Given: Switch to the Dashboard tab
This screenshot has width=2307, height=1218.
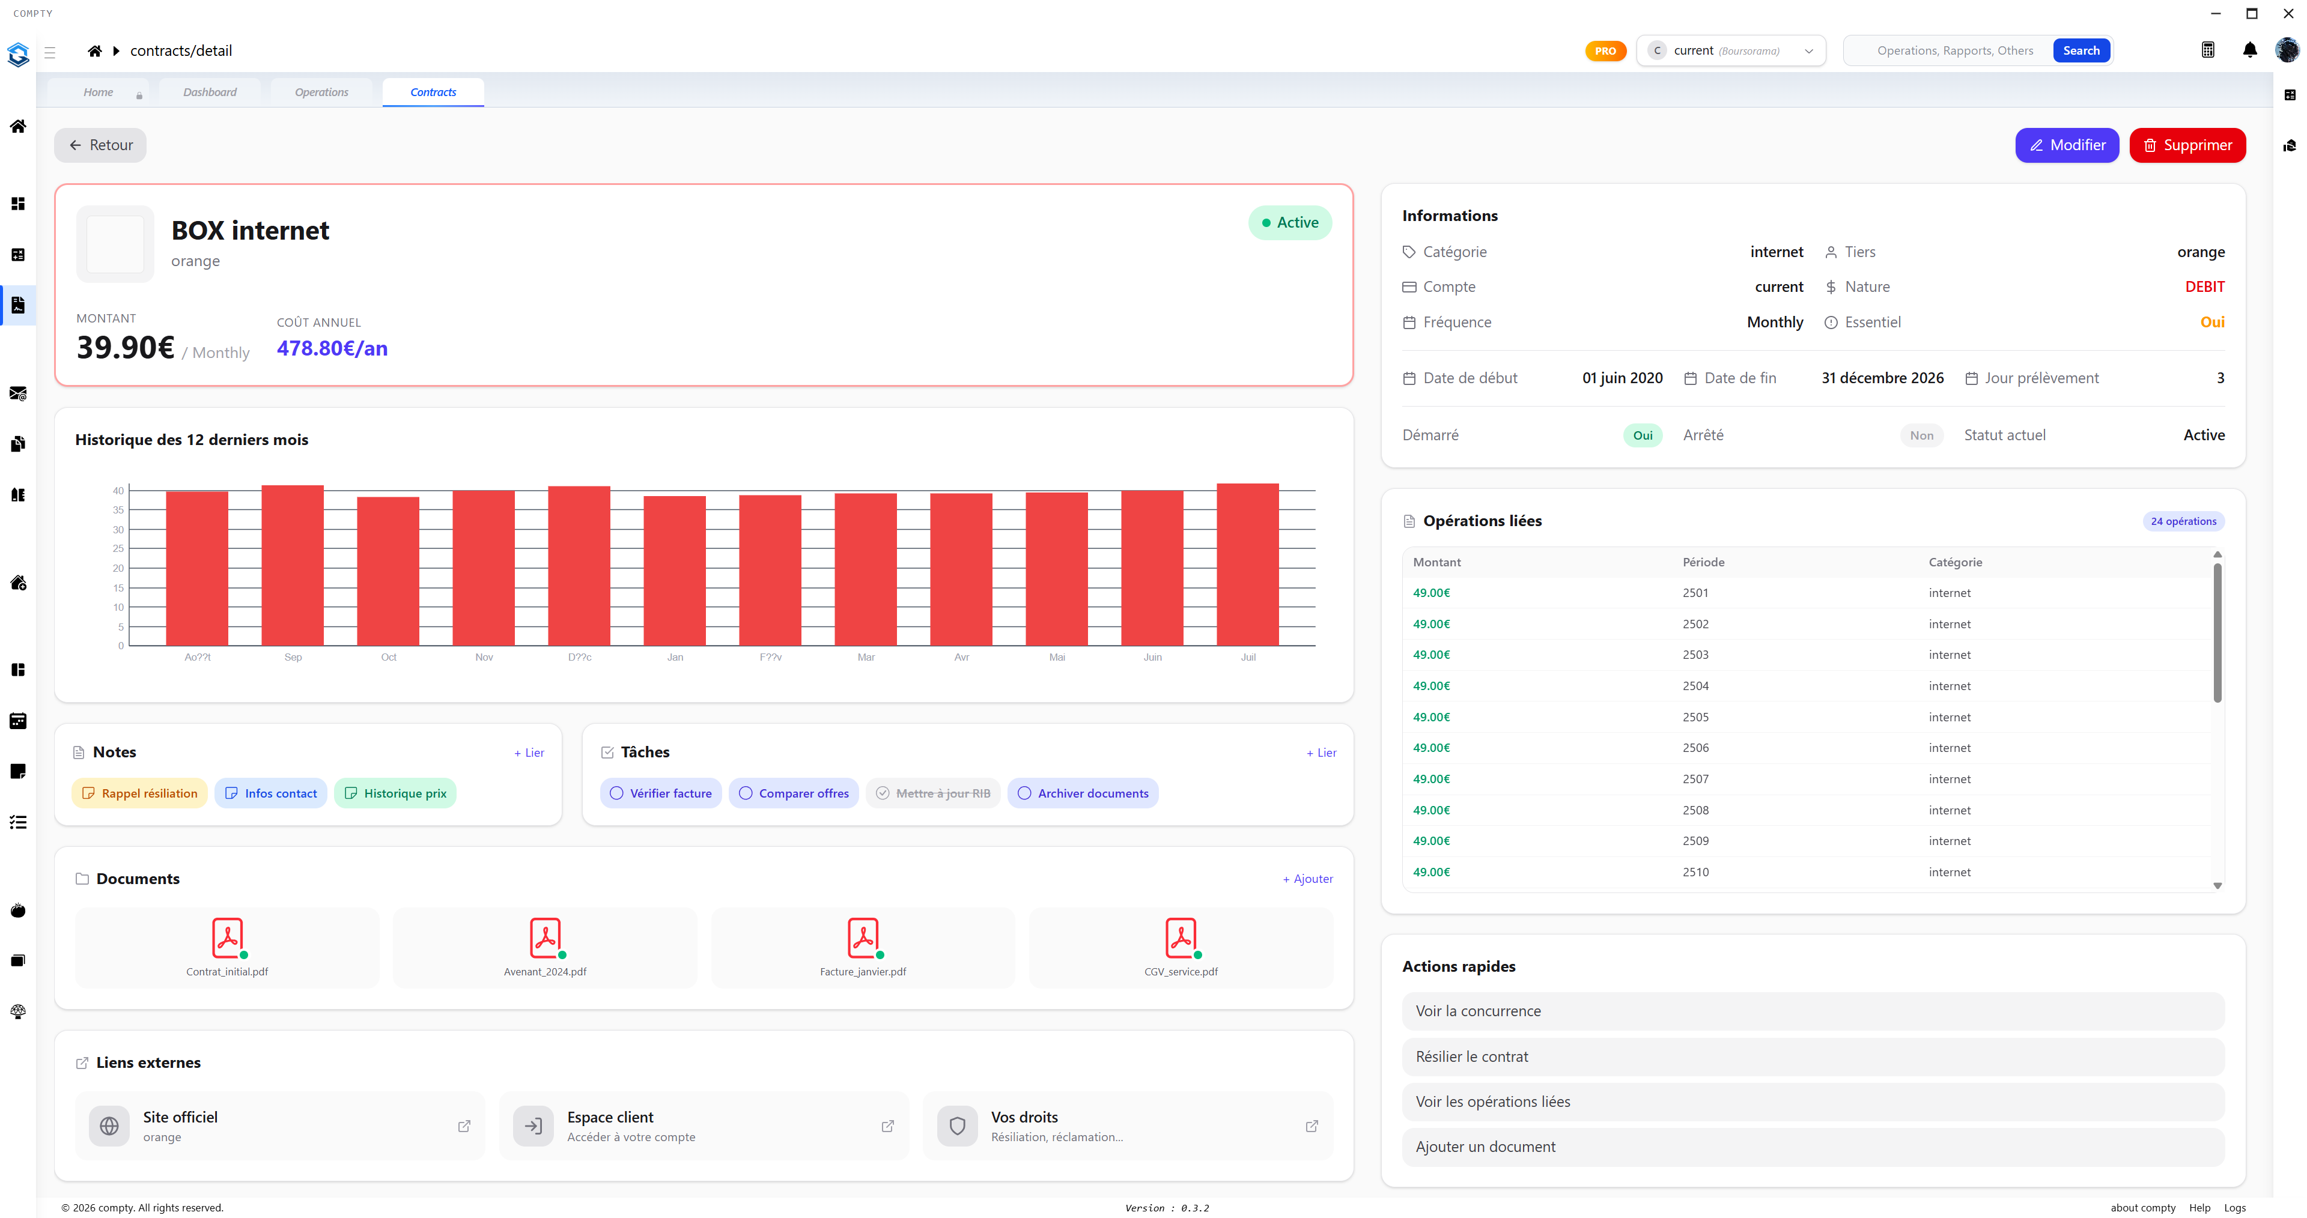Looking at the screenshot, I should point(210,92).
